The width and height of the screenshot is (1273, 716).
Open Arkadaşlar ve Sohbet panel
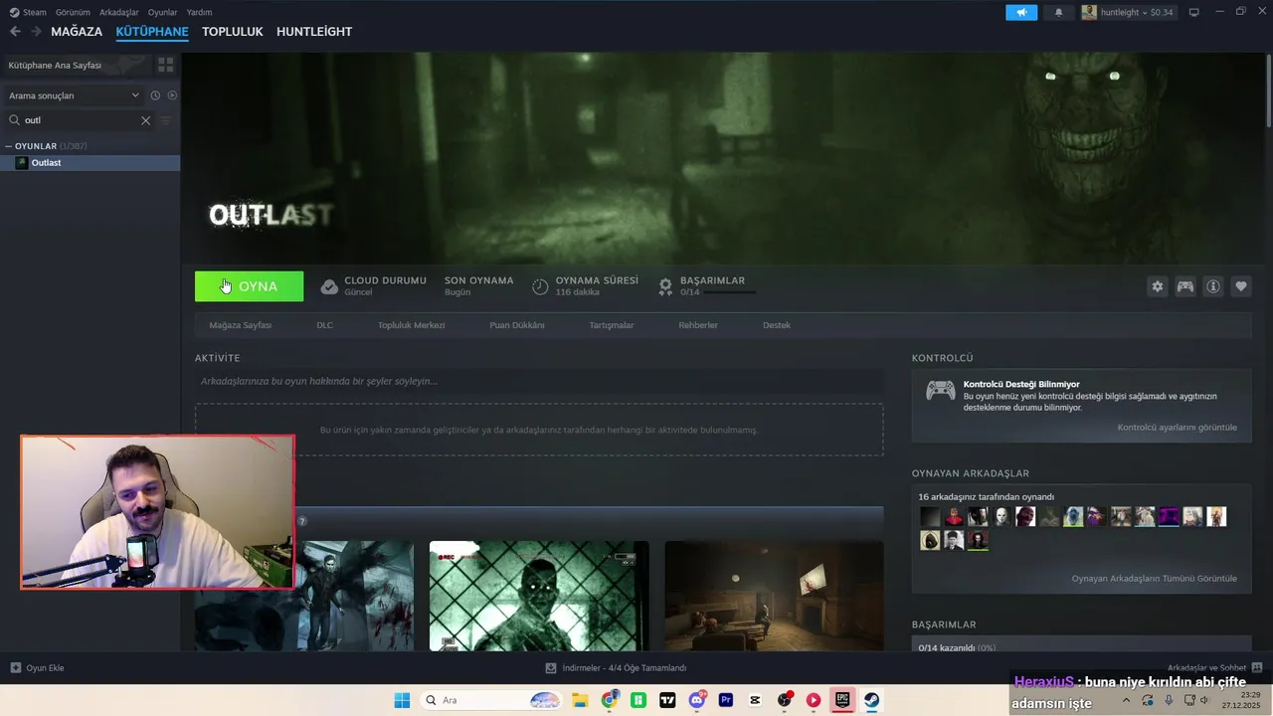1214,668
